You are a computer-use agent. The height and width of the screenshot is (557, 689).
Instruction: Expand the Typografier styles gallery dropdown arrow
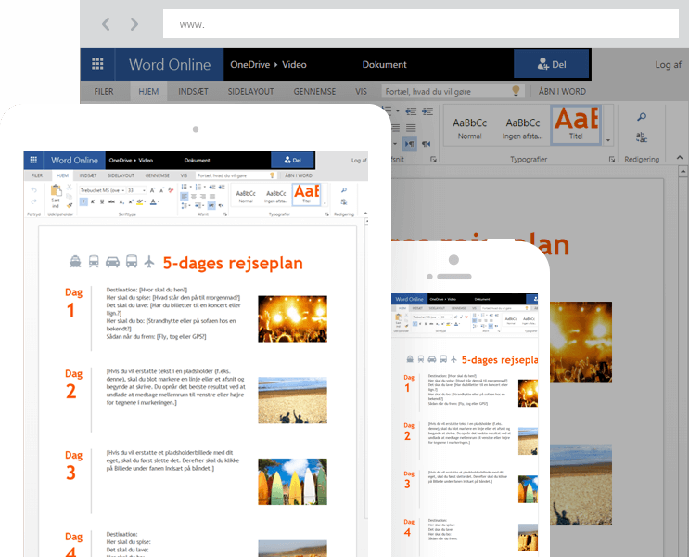608,141
